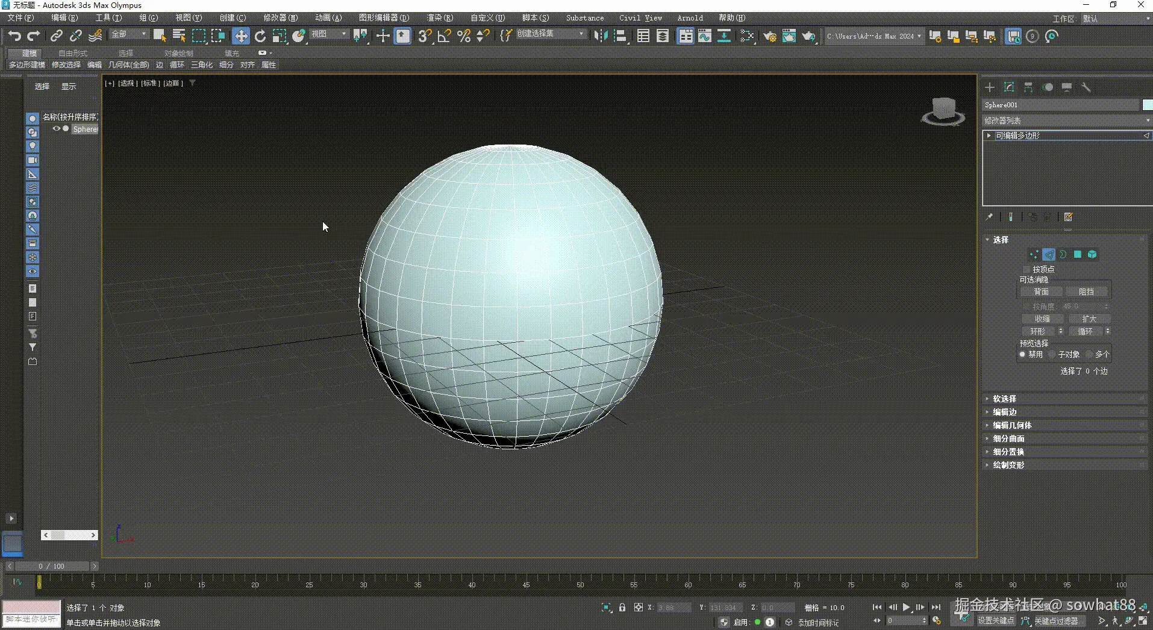Select the 子对象 preview selection radio

(x=1052, y=355)
